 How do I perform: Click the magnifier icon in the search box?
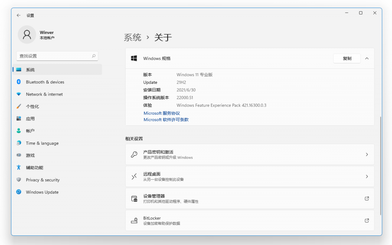click(94, 56)
